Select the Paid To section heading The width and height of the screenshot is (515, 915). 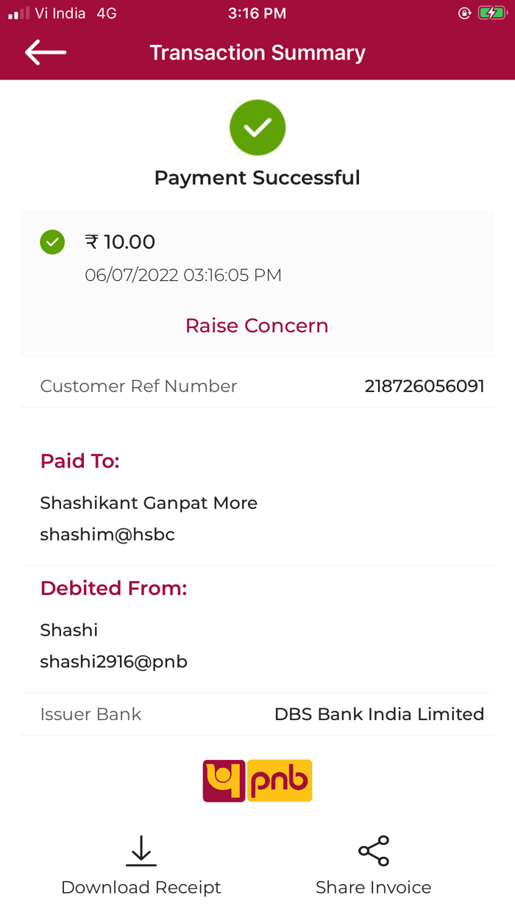[x=79, y=460]
